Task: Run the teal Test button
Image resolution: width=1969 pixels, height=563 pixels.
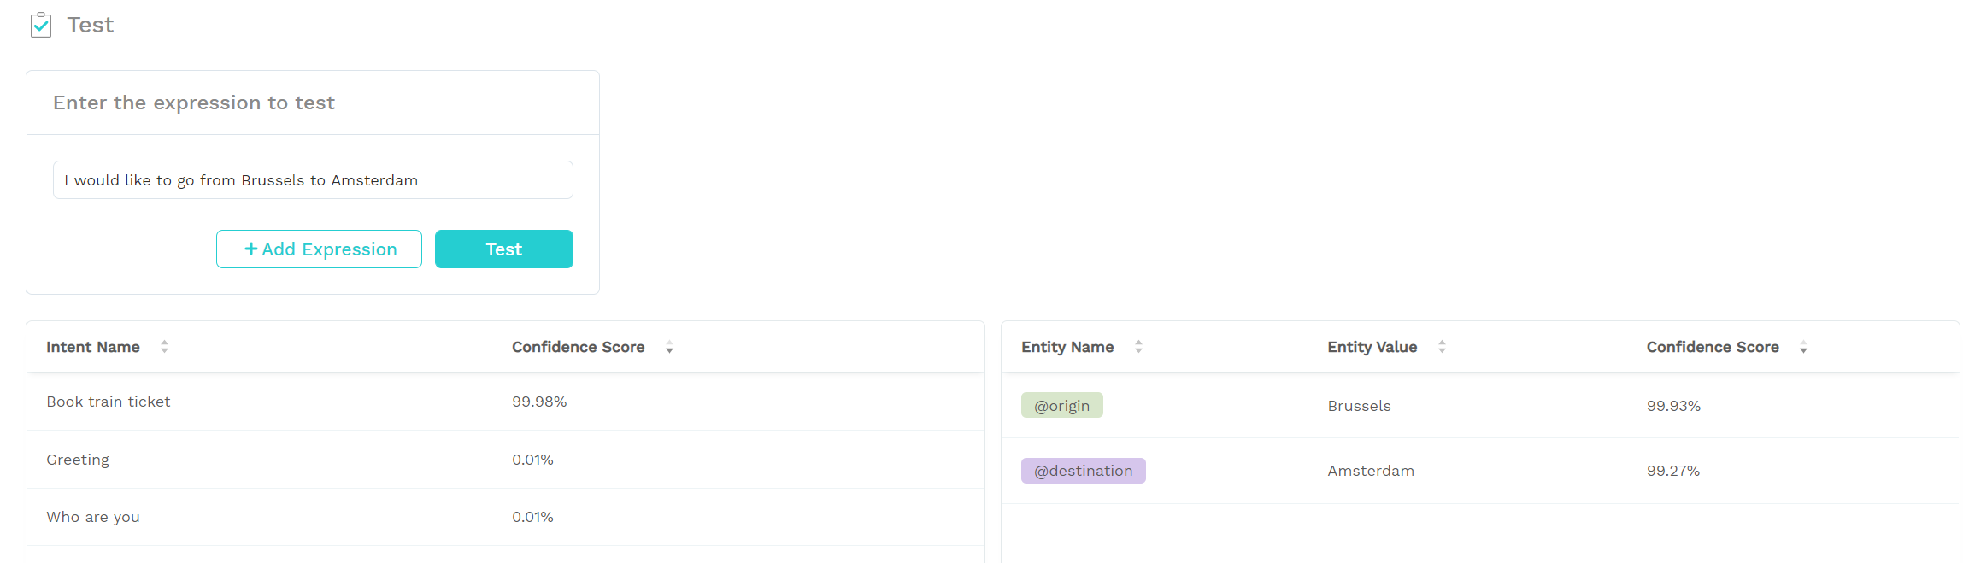Action: (x=504, y=249)
